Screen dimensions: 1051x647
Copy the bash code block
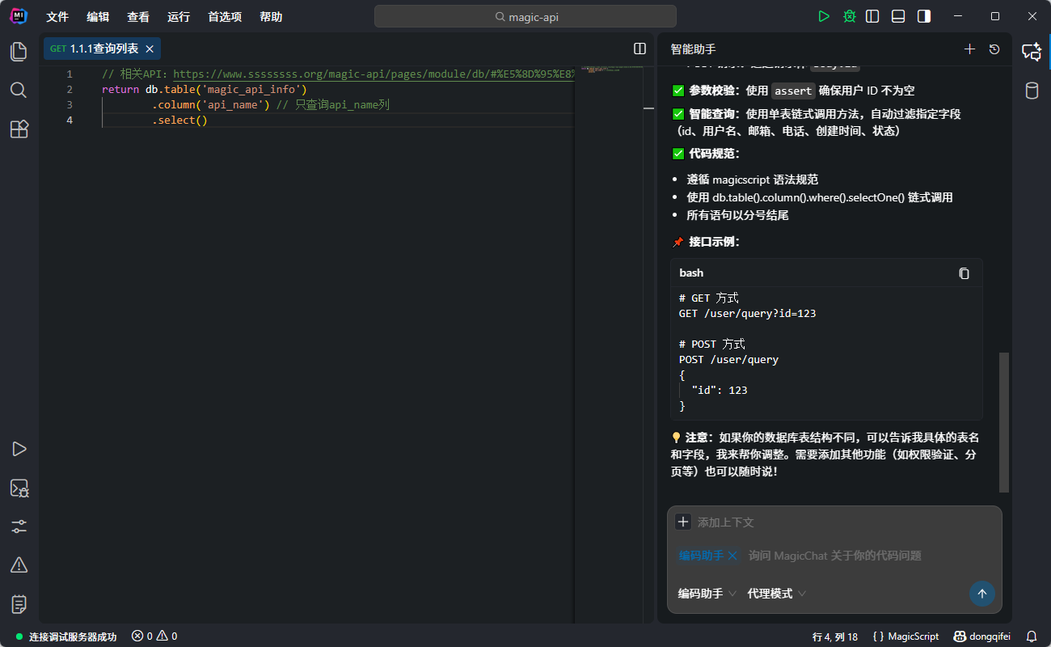[x=964, y=273]
